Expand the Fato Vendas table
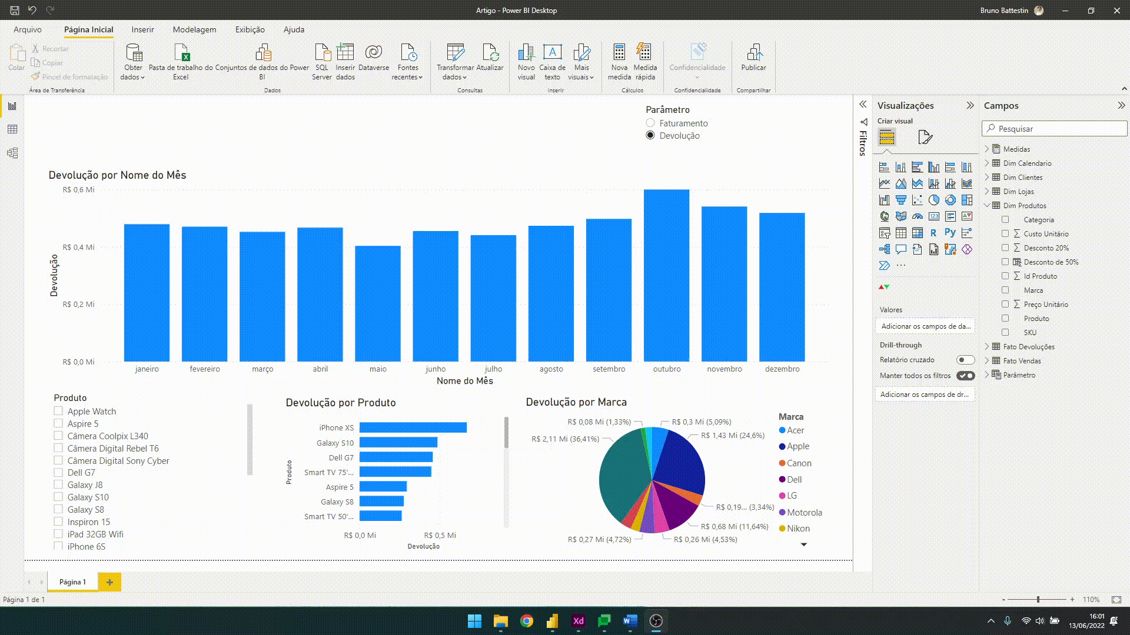 pos(987,360)
